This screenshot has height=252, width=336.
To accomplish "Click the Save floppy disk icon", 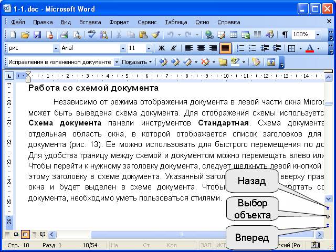I will point(37,35).
